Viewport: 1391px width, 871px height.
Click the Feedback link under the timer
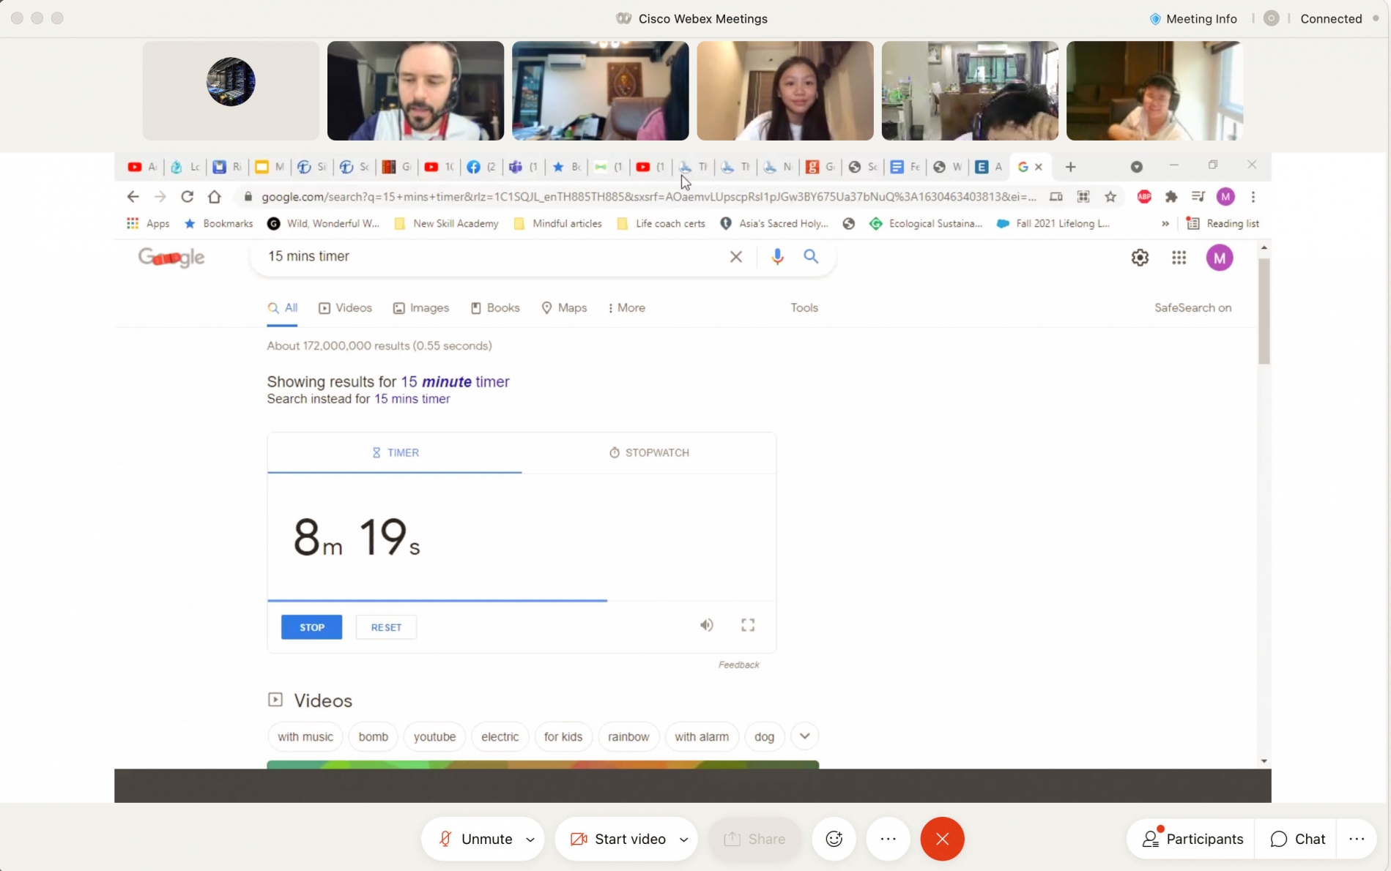[738, 665]
